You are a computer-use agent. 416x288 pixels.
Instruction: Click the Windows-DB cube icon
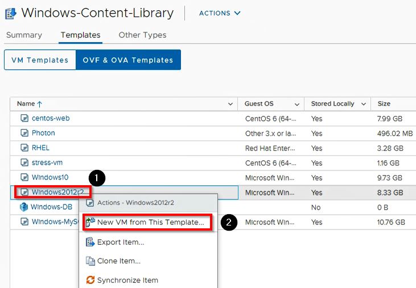pos(24,207)
